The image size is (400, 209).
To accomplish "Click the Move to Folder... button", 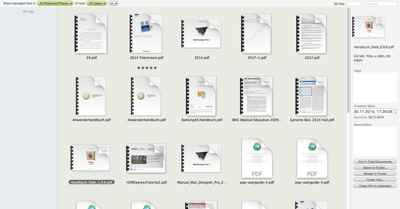I will pos(375,168).
